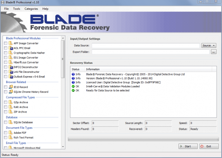Click the Information column header
Screen dimensions: 222x158
[x=148, y=69]
